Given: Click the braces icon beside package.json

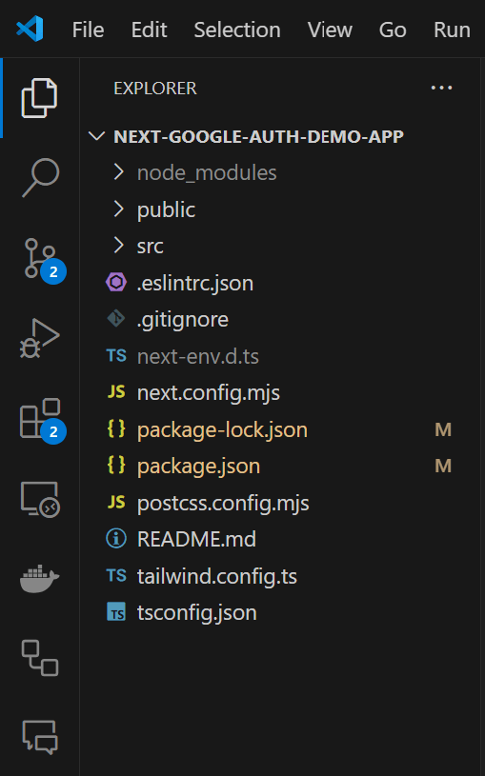Looking at the screenshot, I should [116, 466].
